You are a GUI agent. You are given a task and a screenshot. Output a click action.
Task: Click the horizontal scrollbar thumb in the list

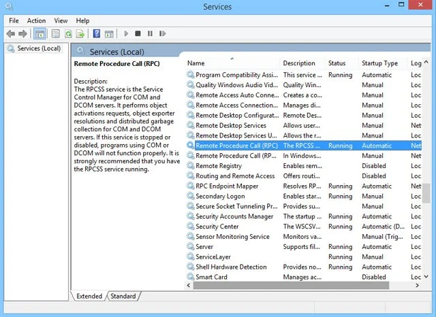(291, 285)
